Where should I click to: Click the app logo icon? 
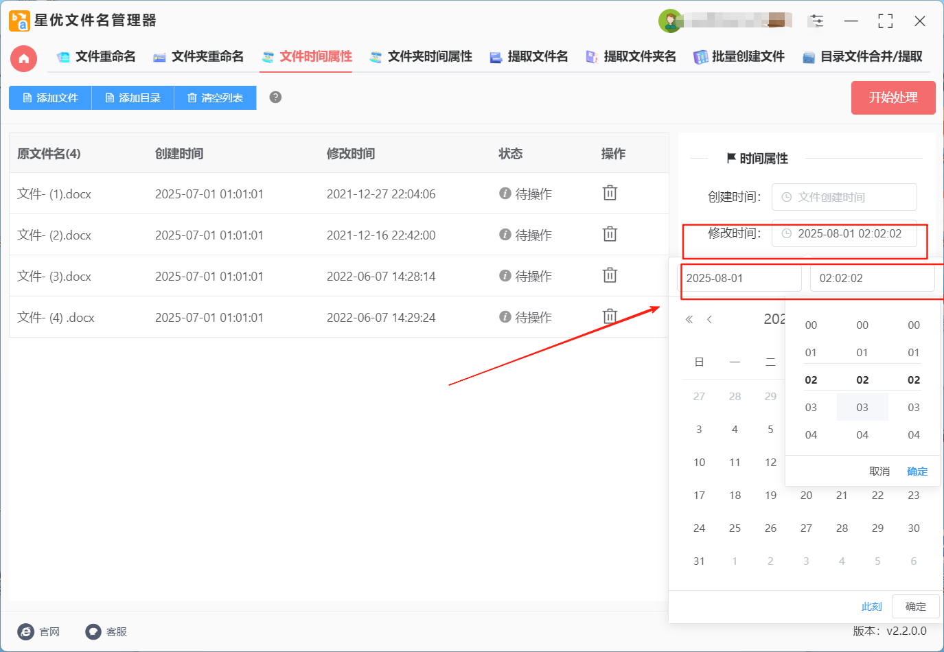(x=19, y=21)
